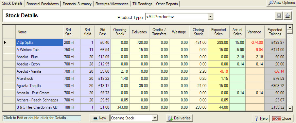
Task: Expand the Opening Stock dropdown at the bottom
Action: point(155,118)
